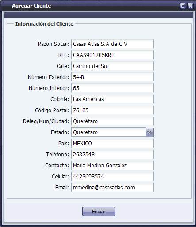Close the Agregar Cliente dialog
Screen dimensions: 196x227
pos(190,6)
